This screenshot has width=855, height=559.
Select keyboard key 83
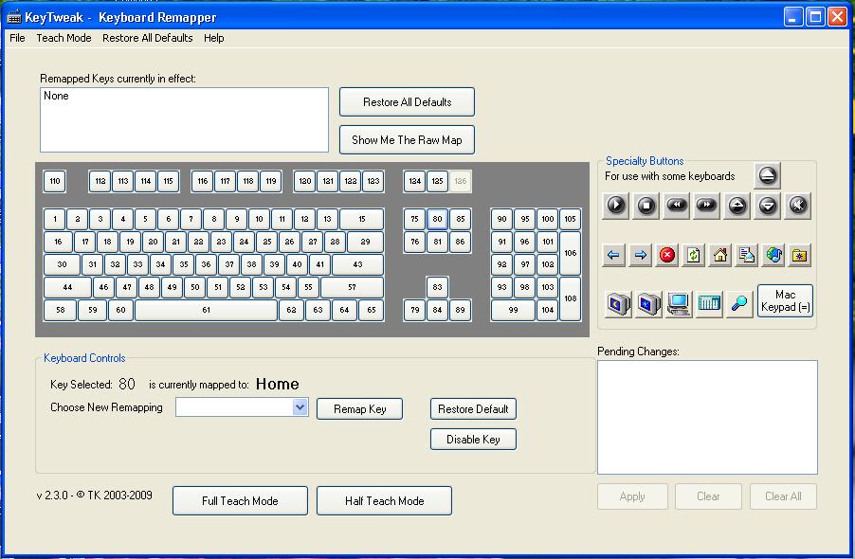[x=437, y=287]
